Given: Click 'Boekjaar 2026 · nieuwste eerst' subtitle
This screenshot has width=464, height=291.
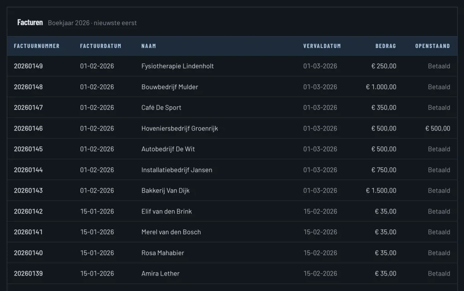Looking at the screenshot, I should click(x=92, y=23).
